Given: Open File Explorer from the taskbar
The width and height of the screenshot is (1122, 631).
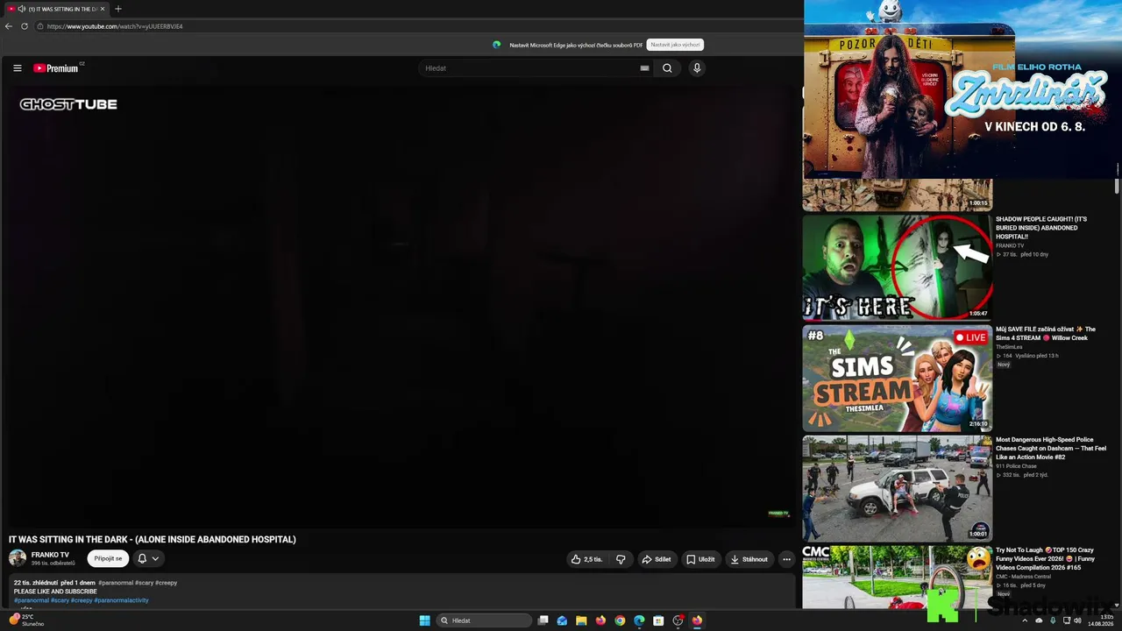Looking at the screenshot, I should [581, 620].
